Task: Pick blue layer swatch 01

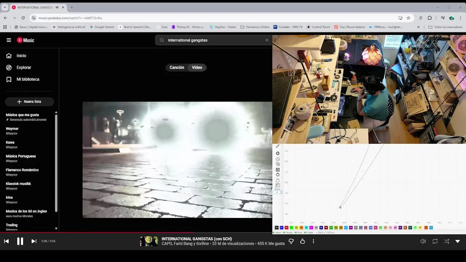Action: click(x=281, y=228)
